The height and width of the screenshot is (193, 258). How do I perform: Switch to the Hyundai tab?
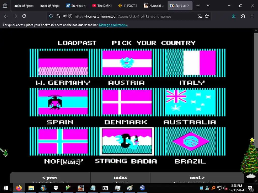[x=154, y=6]
